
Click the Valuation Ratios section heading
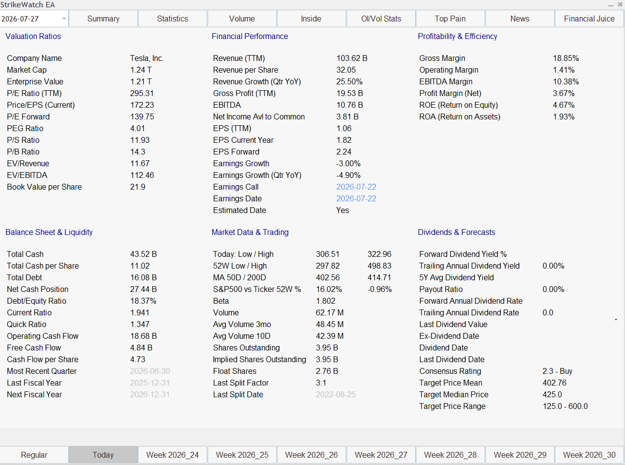tap(33, 37)
